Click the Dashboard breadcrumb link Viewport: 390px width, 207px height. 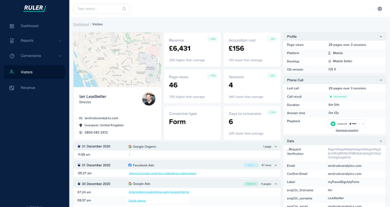(x=81, y=24)
